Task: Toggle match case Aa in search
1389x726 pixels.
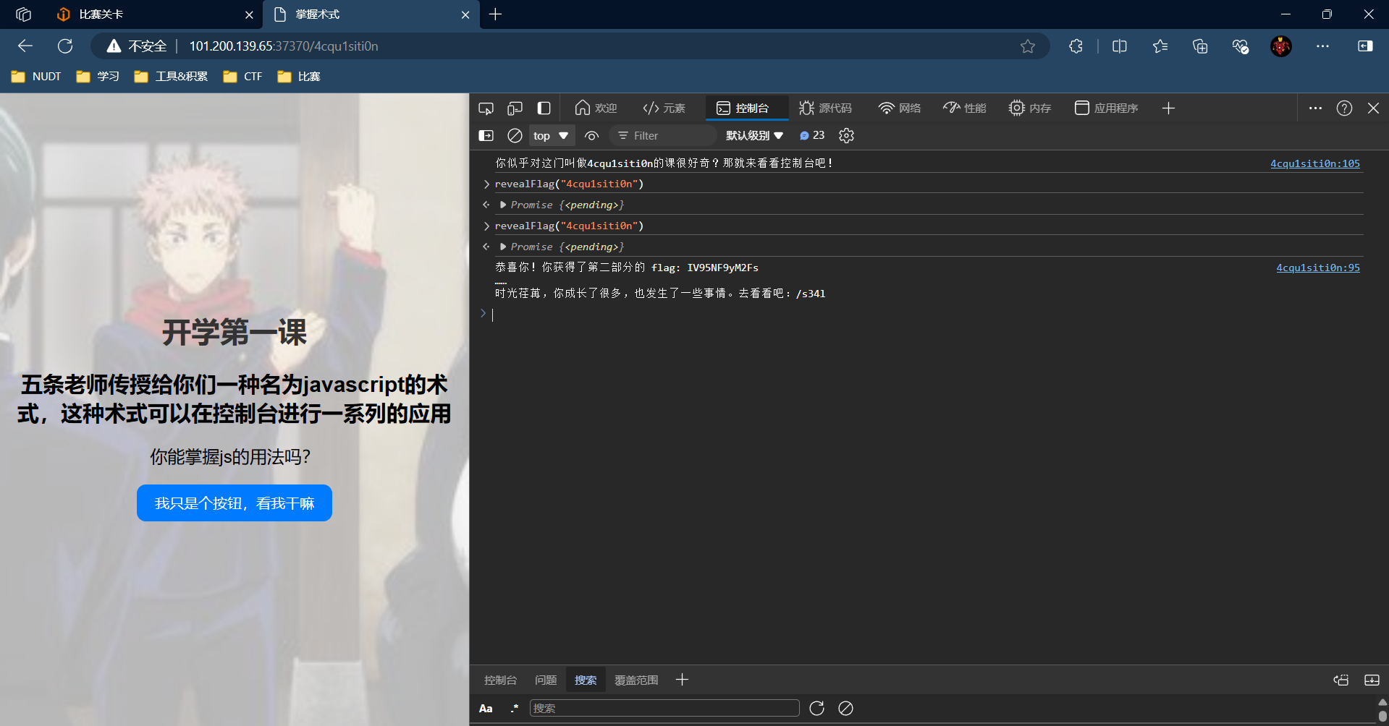Action: [486, 709]
